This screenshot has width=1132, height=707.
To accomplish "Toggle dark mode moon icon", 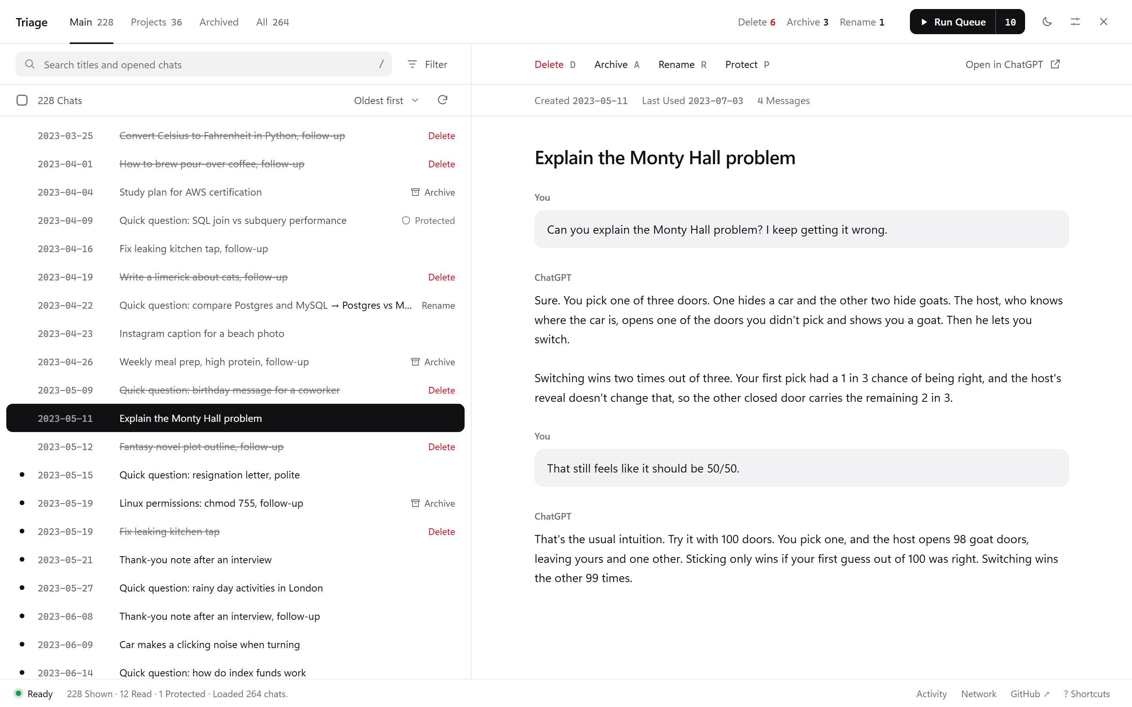I will tap(1047, 22).
